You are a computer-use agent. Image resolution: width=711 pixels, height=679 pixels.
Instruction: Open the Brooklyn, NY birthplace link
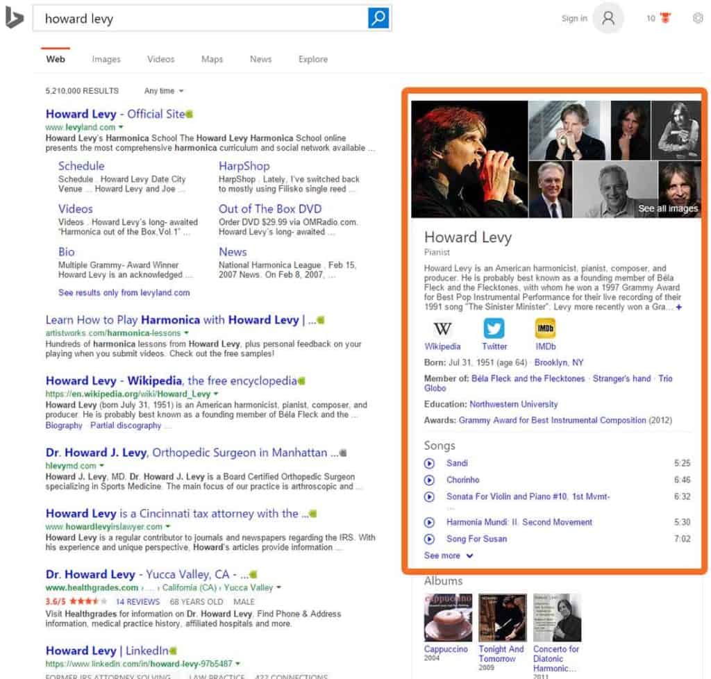click(559, 362)
